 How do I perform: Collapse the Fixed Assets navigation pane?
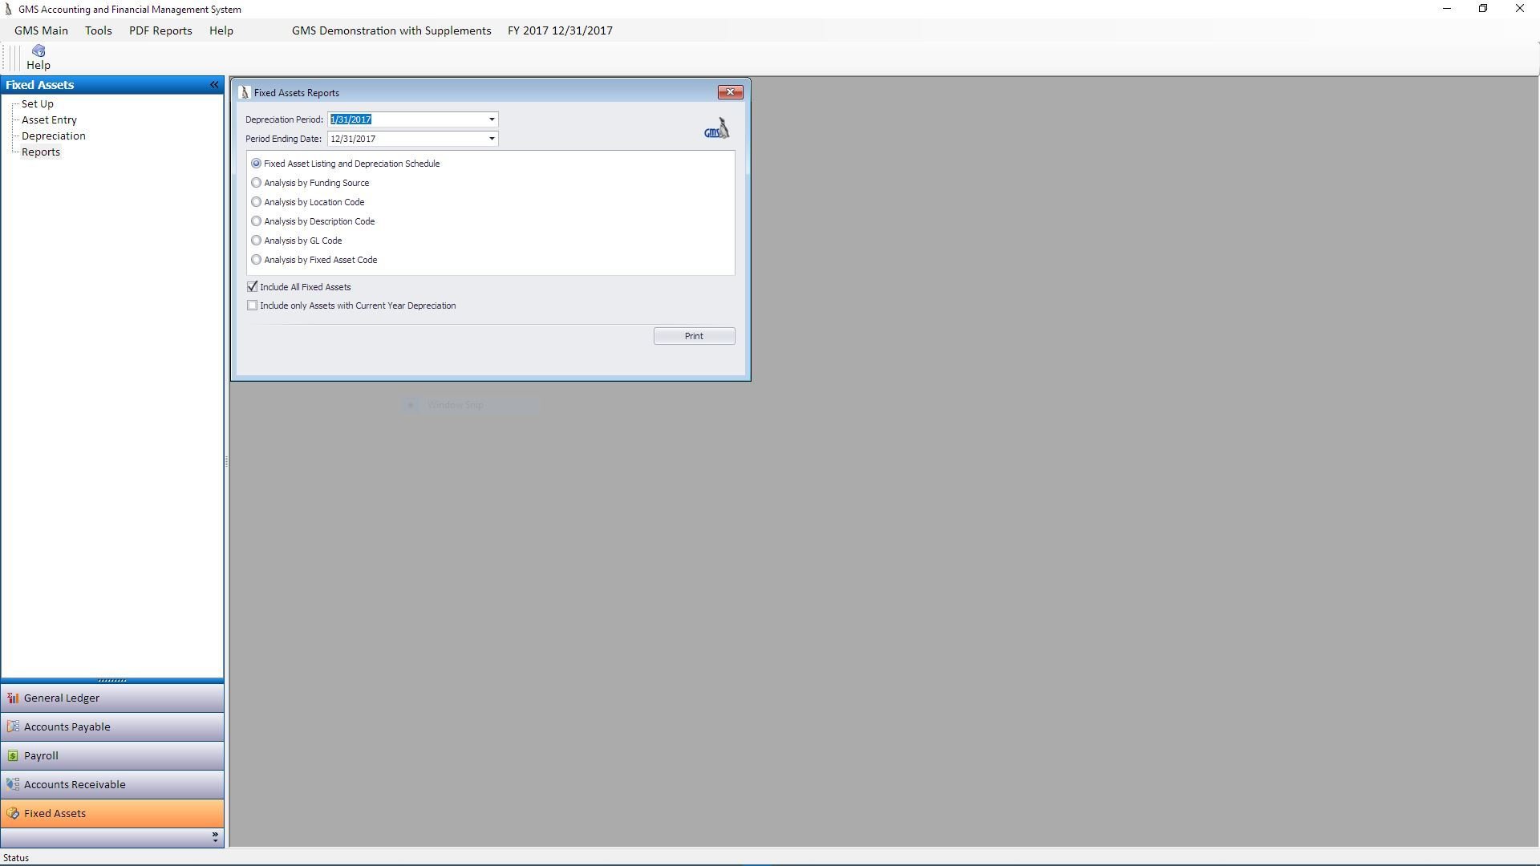214,85
